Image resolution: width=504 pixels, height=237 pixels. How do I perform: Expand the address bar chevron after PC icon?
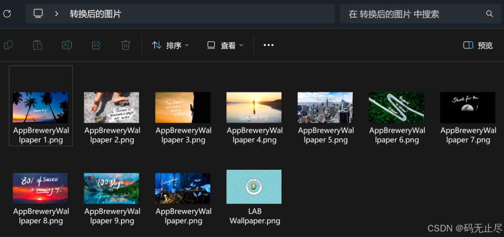[57, 13]
